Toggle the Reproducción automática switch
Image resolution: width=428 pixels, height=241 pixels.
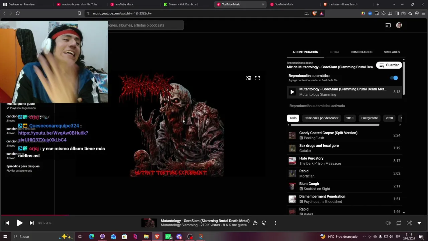(x=394, y=78)
